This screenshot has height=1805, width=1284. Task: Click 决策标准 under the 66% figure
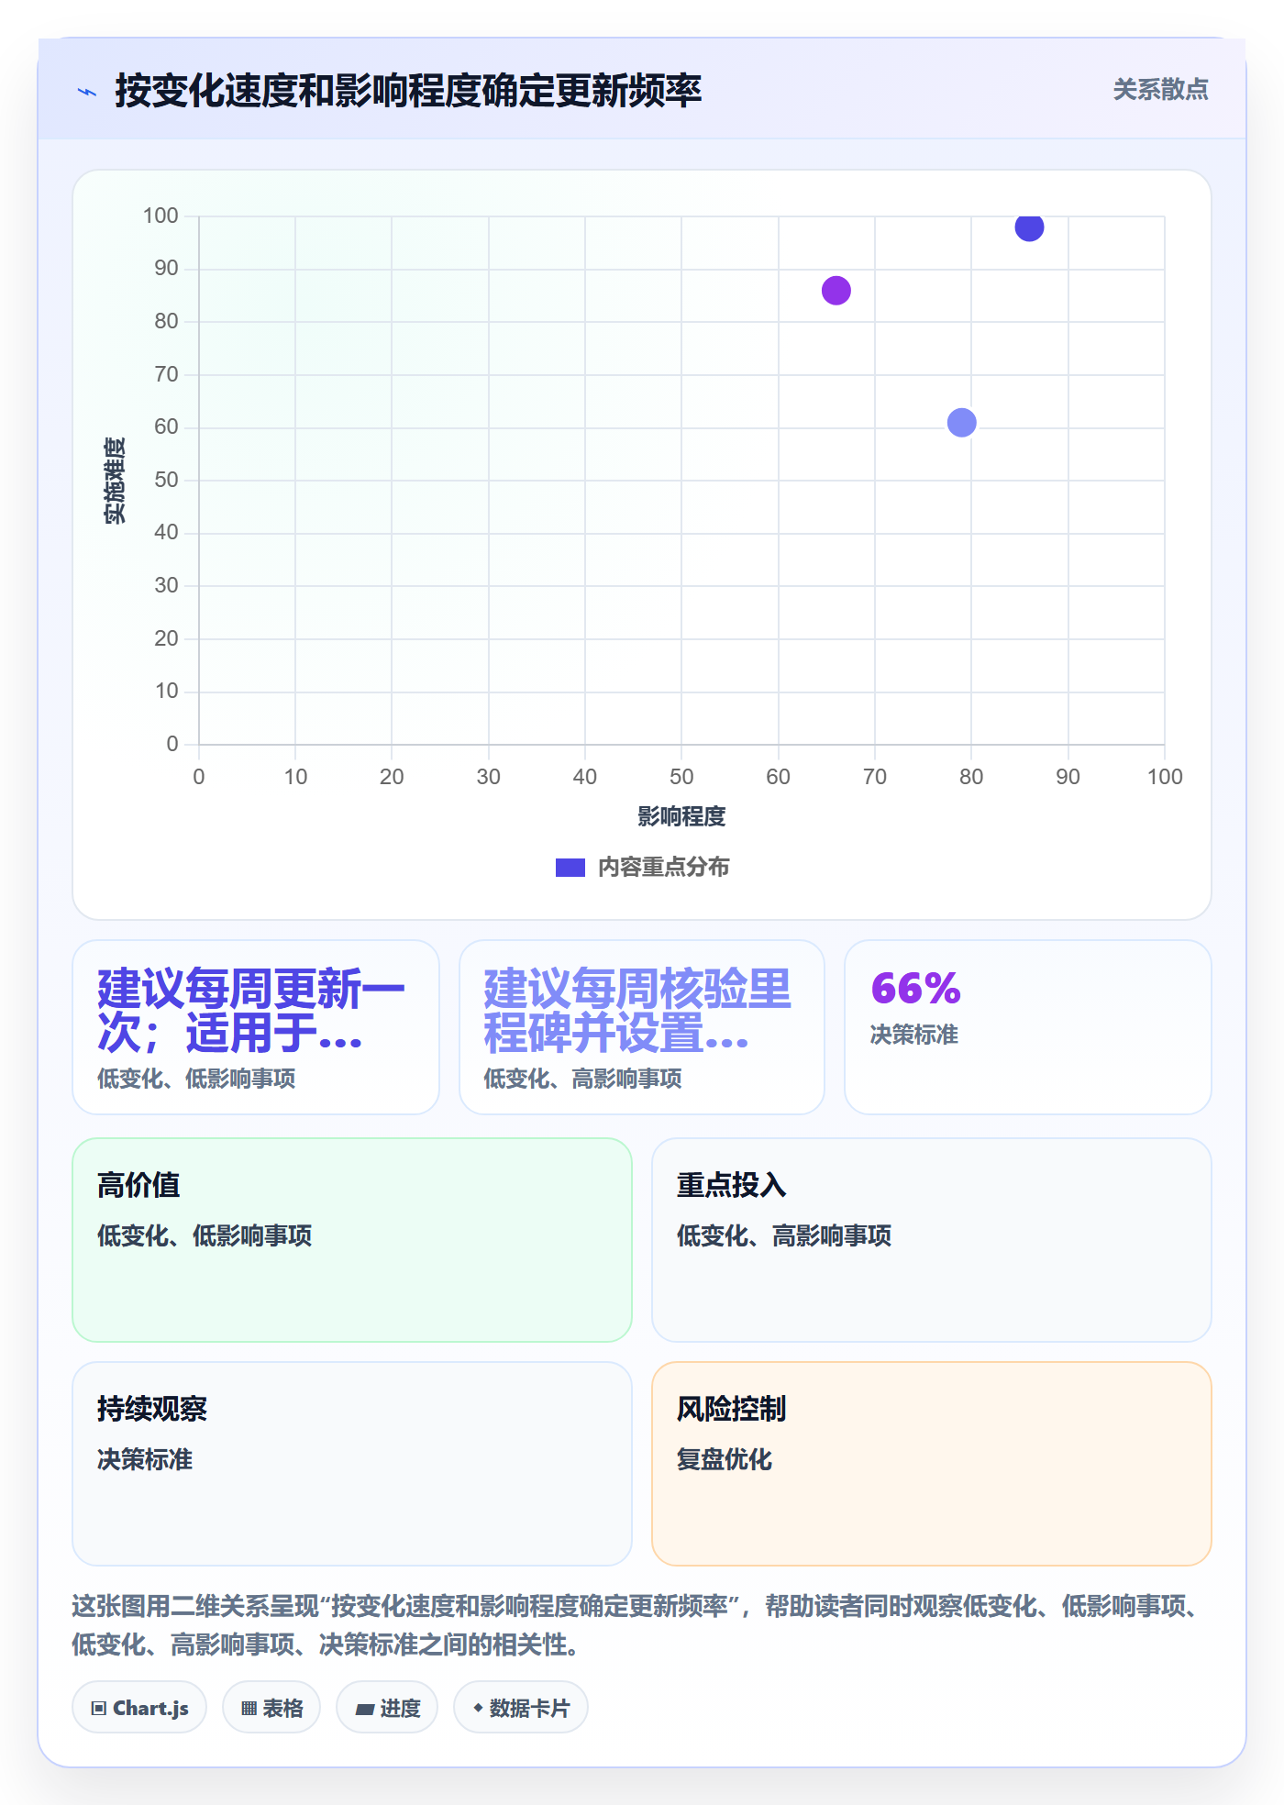(913, 1035)
